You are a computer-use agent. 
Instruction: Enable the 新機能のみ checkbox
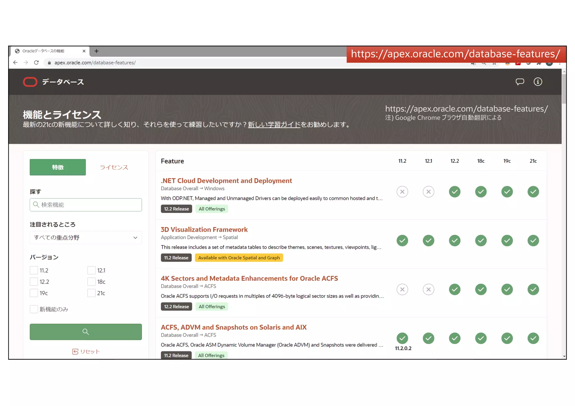tap(34, 309)
